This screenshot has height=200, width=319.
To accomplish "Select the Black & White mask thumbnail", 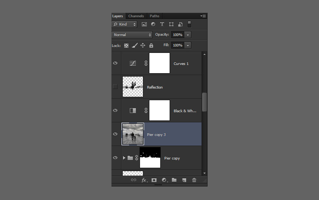I will 159,110.
